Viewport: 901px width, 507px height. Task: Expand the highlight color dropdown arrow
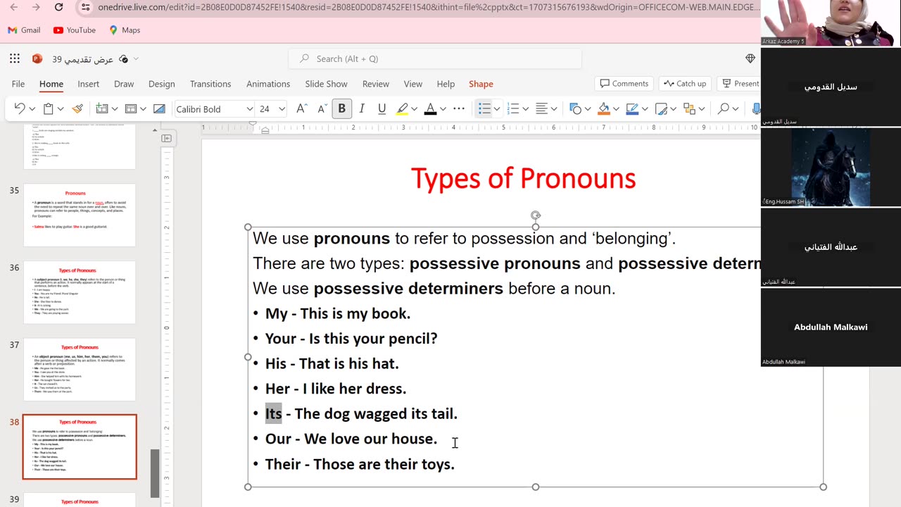(x=414, y=109)
